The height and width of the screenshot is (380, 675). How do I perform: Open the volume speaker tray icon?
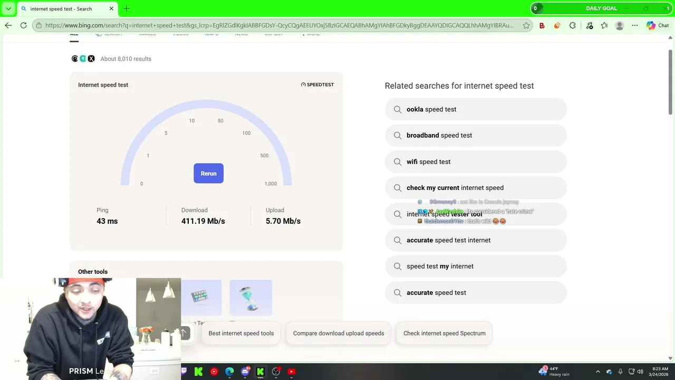[641, 372]
